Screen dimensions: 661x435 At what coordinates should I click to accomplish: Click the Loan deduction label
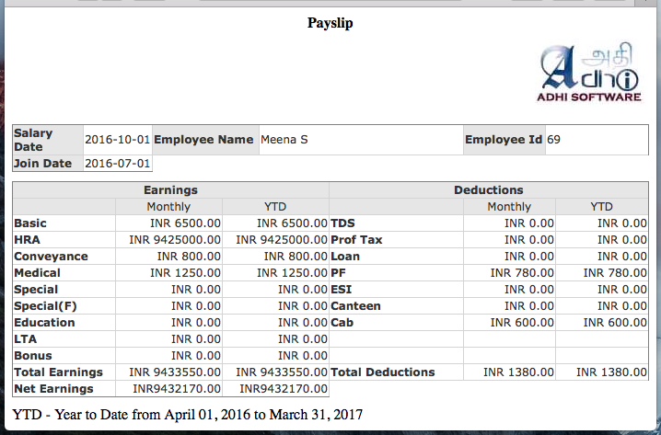pos(345,257)
